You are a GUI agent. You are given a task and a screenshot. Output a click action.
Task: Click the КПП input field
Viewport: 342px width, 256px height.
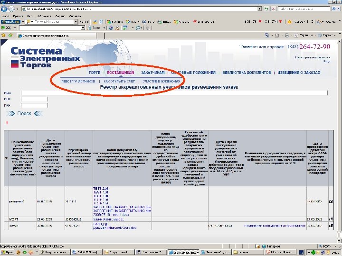tap(34, 105)
